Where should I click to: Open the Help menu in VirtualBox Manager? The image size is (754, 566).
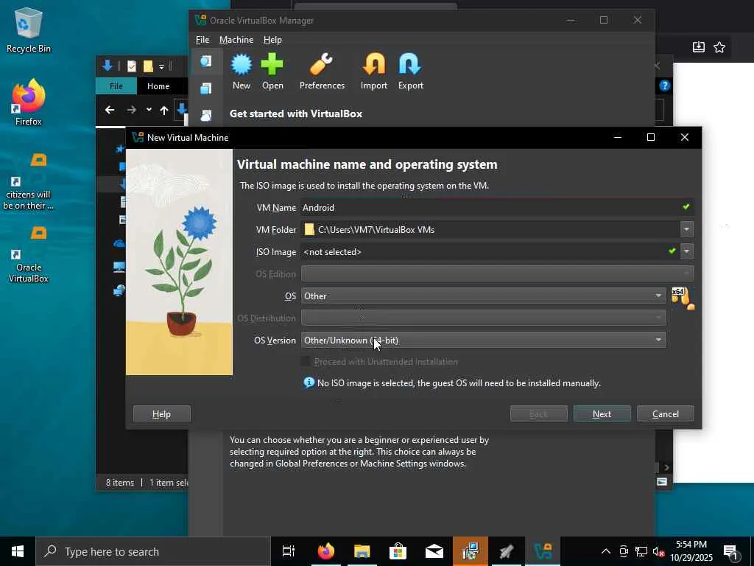coord(272,40)
